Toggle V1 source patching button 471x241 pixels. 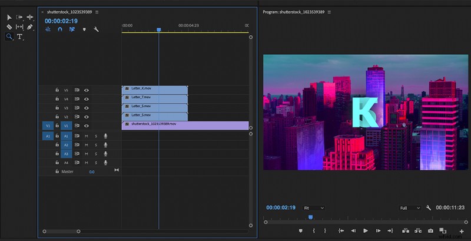[48, 126]
